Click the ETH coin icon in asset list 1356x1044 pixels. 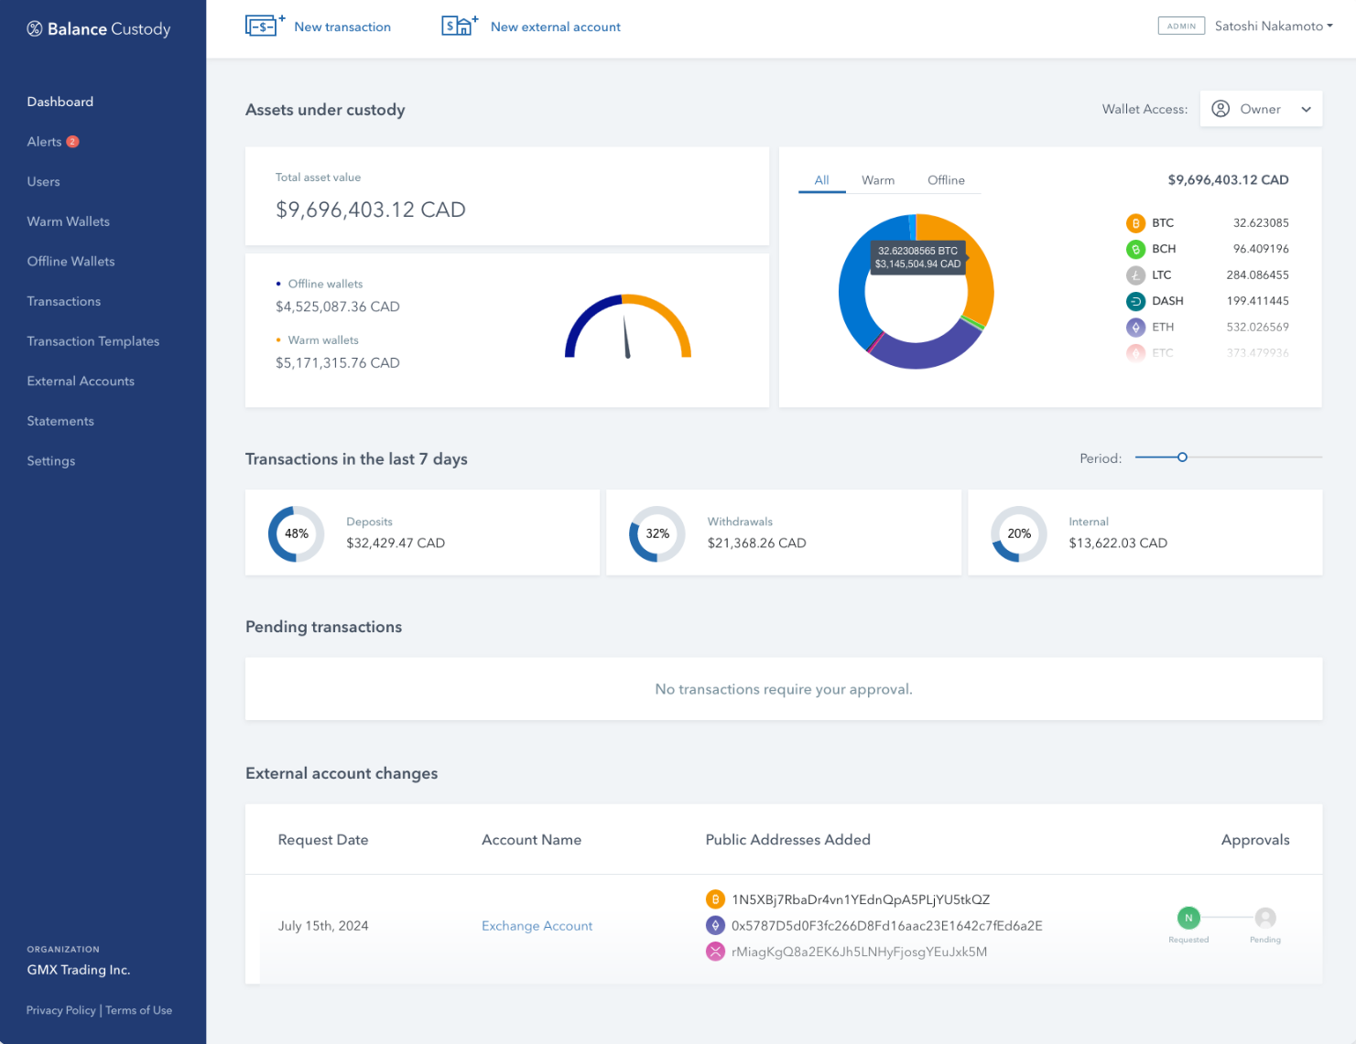(x=1135, y=327)
